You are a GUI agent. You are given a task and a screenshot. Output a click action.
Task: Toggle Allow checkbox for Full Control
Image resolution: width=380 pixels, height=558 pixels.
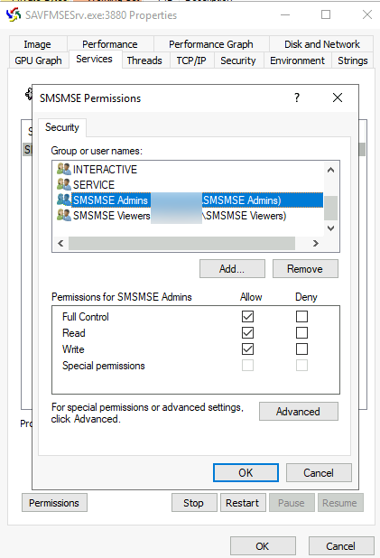click(247, 316)
